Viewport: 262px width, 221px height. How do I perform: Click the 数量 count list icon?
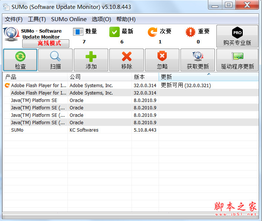[78, 32]
